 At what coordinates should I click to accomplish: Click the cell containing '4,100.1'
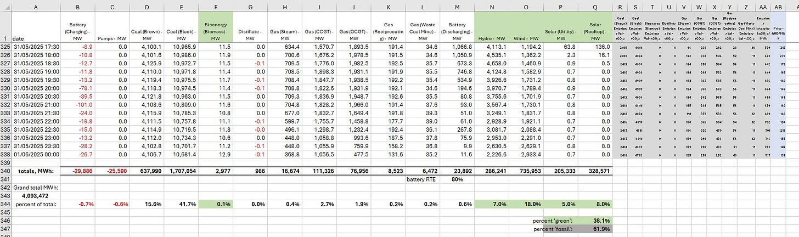pos(147,47)
